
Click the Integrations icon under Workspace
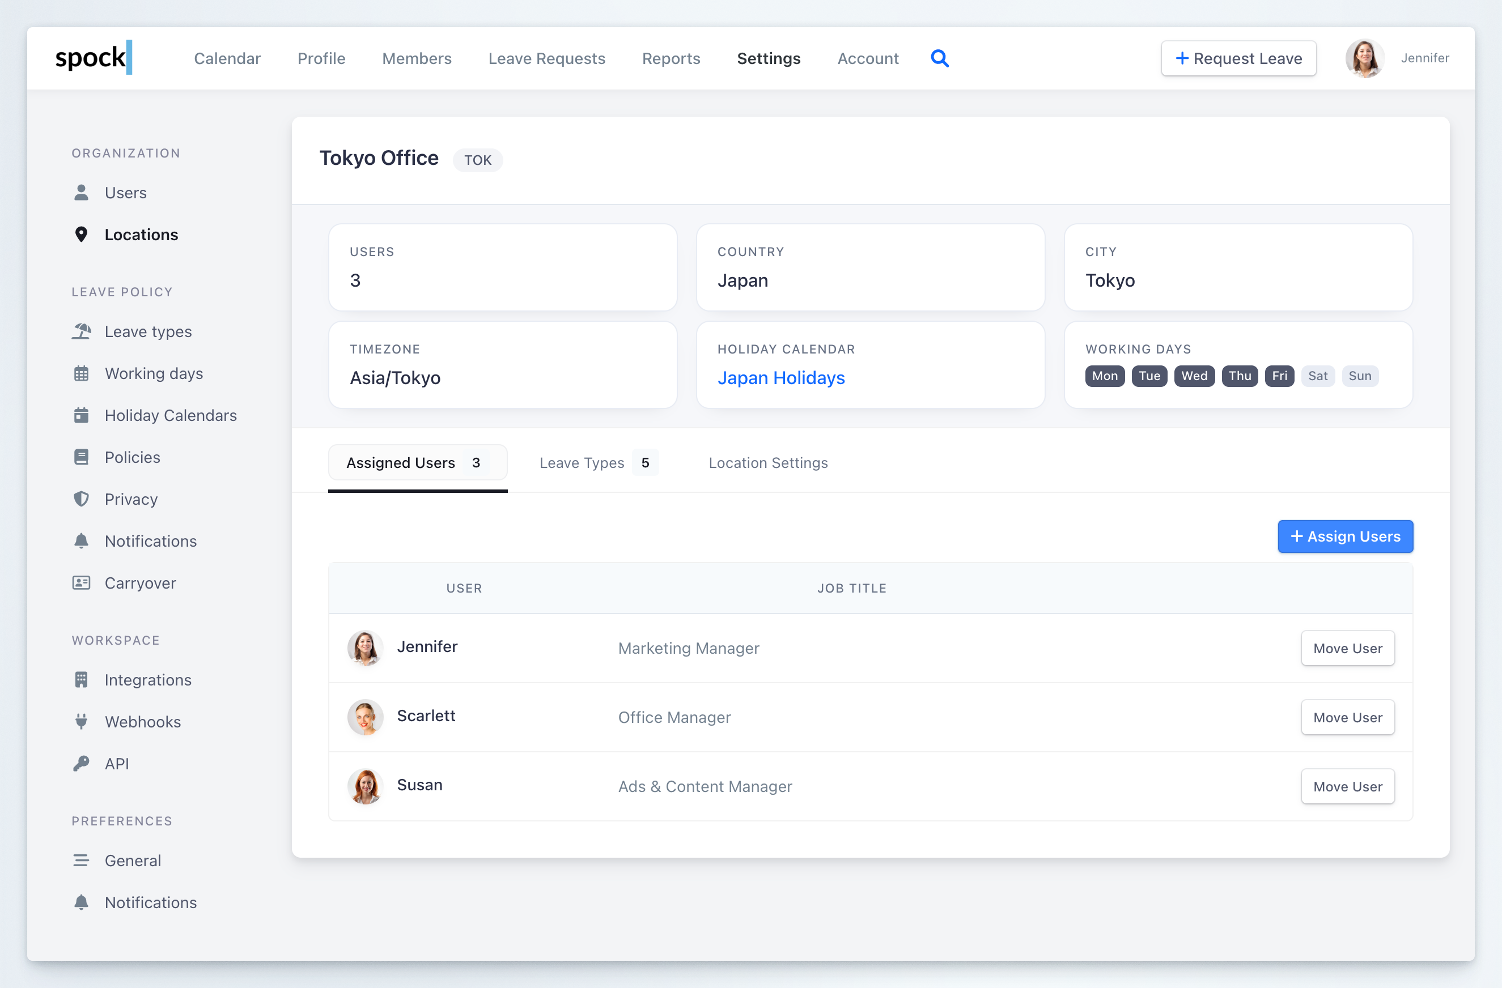(x=82, y=679)
